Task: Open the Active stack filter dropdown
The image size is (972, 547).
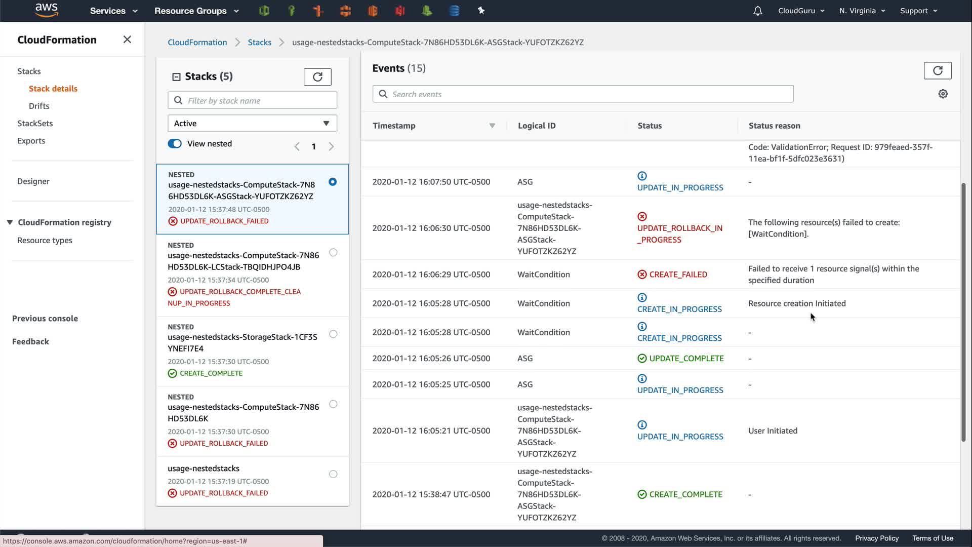Action: (252, 124)
